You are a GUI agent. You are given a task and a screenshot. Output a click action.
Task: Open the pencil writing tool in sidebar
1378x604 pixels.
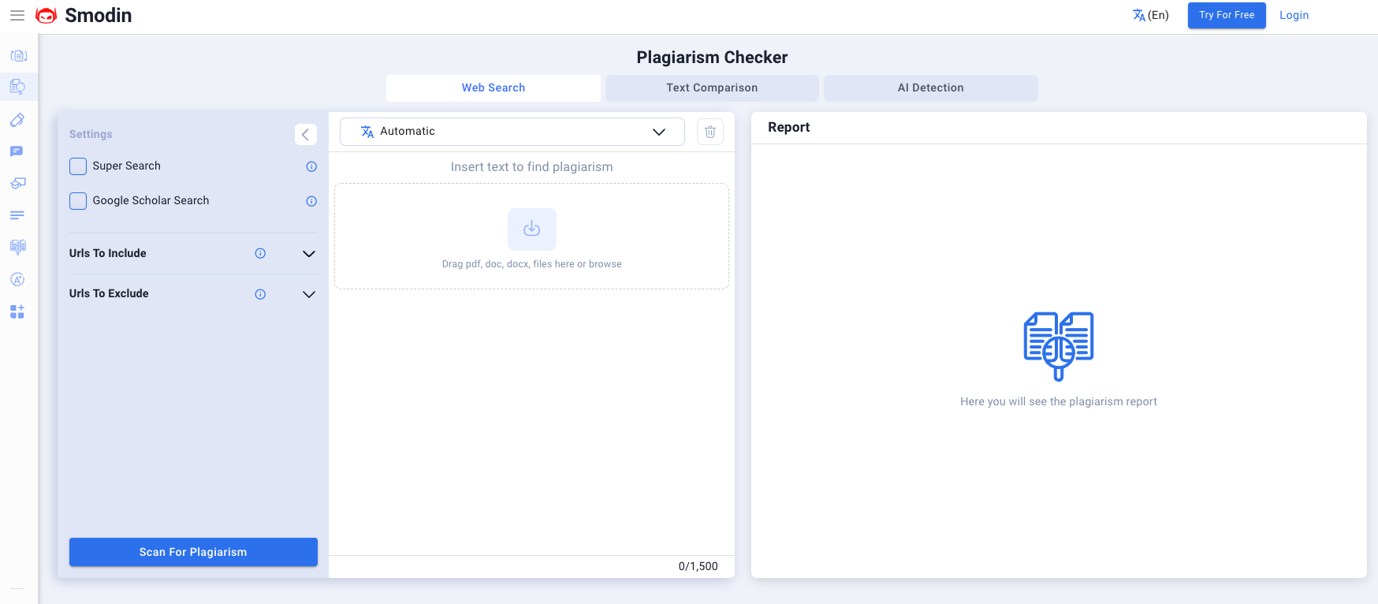[17, 120]
